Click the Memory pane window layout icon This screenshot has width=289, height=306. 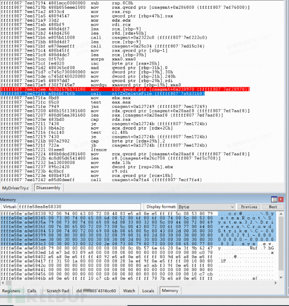point(274,200)
